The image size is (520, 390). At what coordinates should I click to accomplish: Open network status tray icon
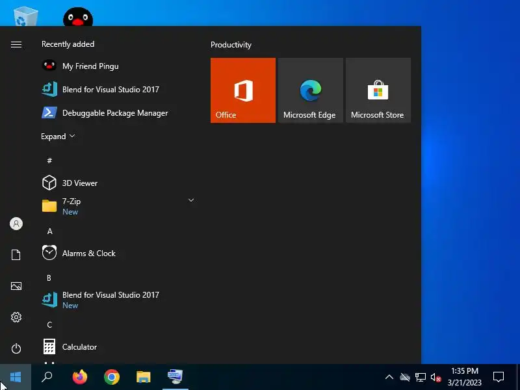click(420, 377)
